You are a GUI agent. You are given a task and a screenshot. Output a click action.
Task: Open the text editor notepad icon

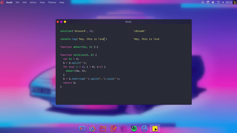pos(113,129)
